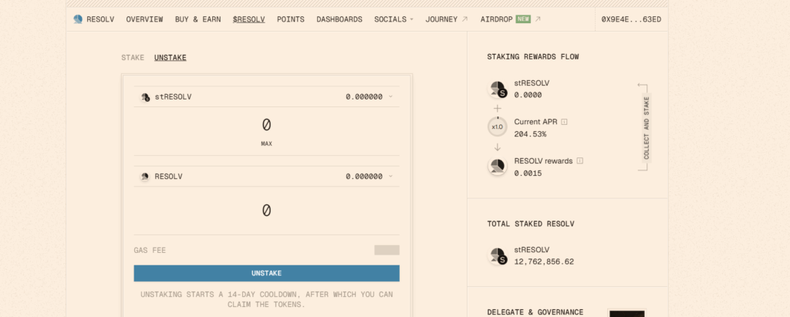Click the RESOLV amount output field
This screenshot has height=317, width=790.
click(x=266, y=210)
